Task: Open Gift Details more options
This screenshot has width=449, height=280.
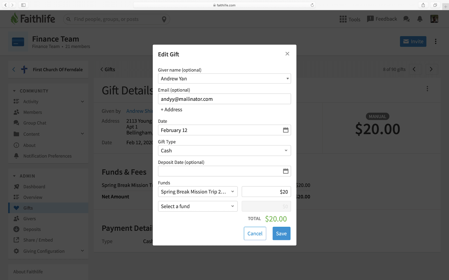Action: pyautogui.click(x=427, y=89)
